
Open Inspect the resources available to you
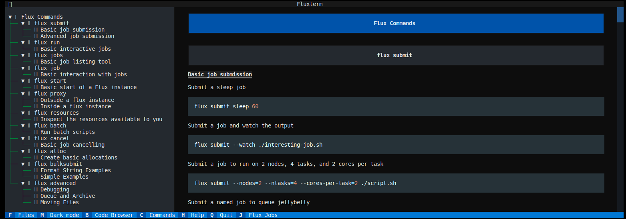point(101,119)
